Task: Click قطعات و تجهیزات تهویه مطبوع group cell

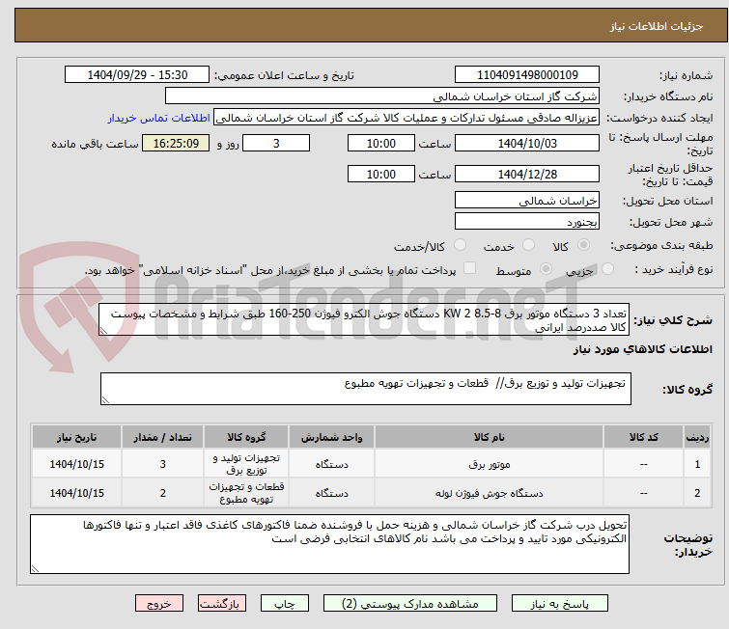Action: (246, 493)
